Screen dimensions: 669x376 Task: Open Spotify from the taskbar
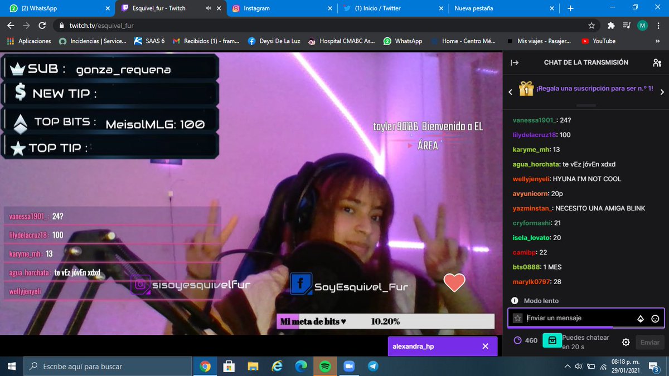325,367
